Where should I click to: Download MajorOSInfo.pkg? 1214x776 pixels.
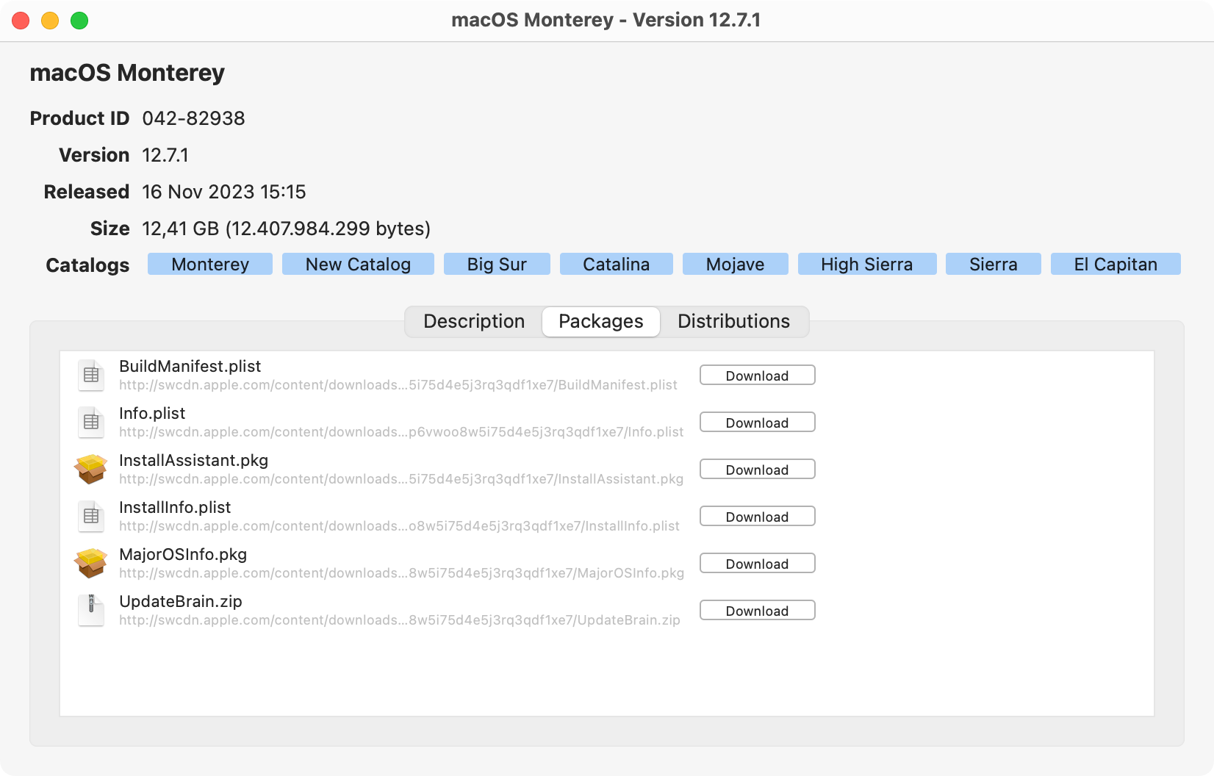757,564
